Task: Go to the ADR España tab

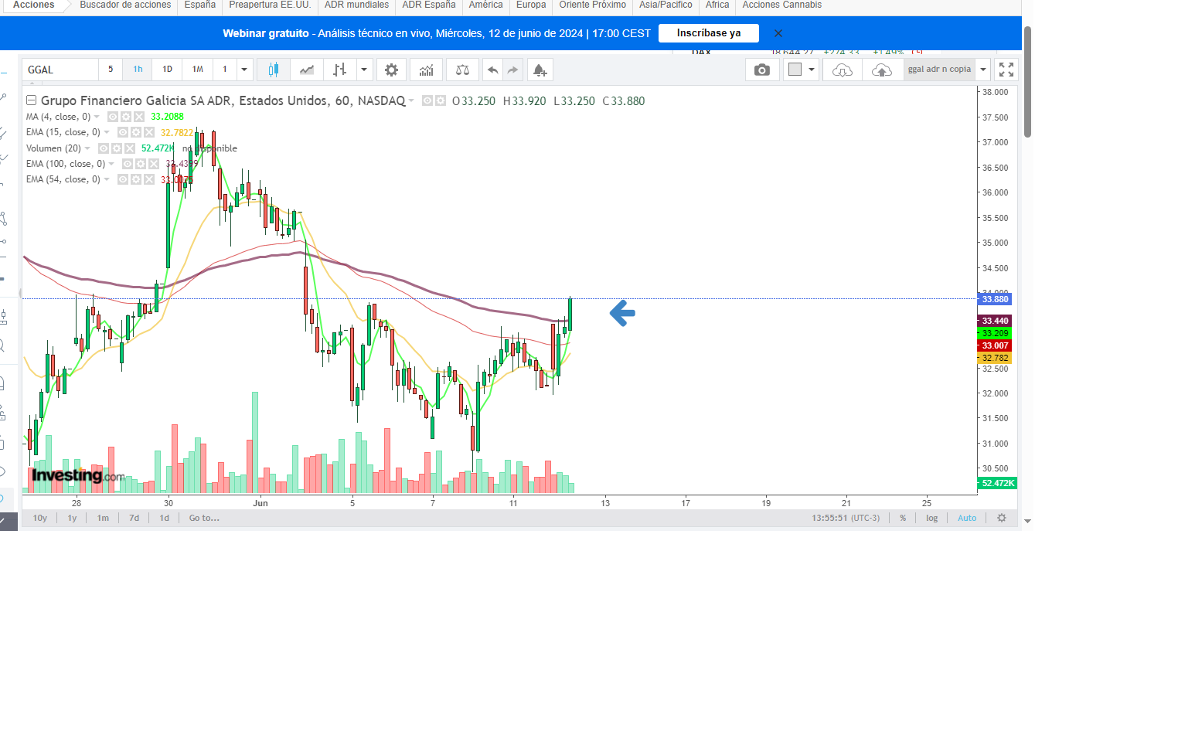Action: (429, 5)
